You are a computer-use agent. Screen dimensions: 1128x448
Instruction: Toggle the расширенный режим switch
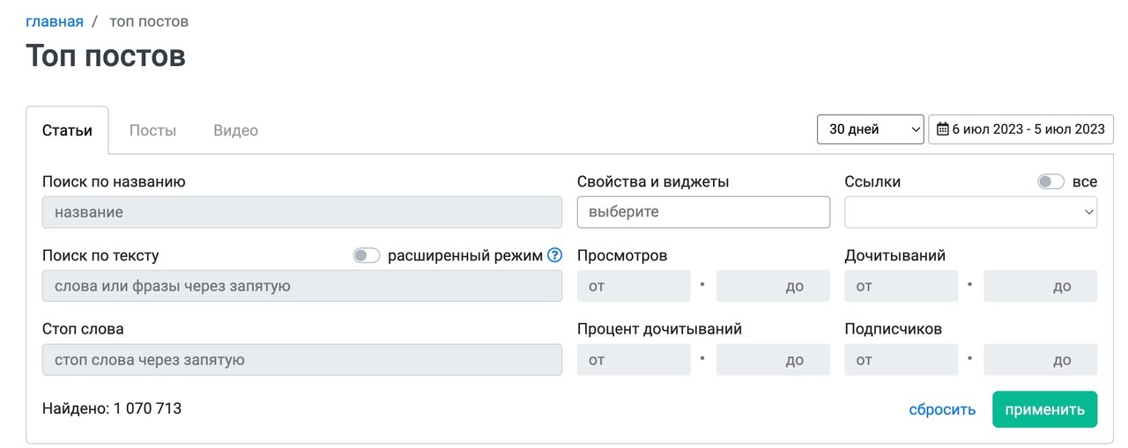click(366, 256)
